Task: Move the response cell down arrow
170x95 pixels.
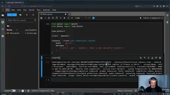Action: point(148,58)
